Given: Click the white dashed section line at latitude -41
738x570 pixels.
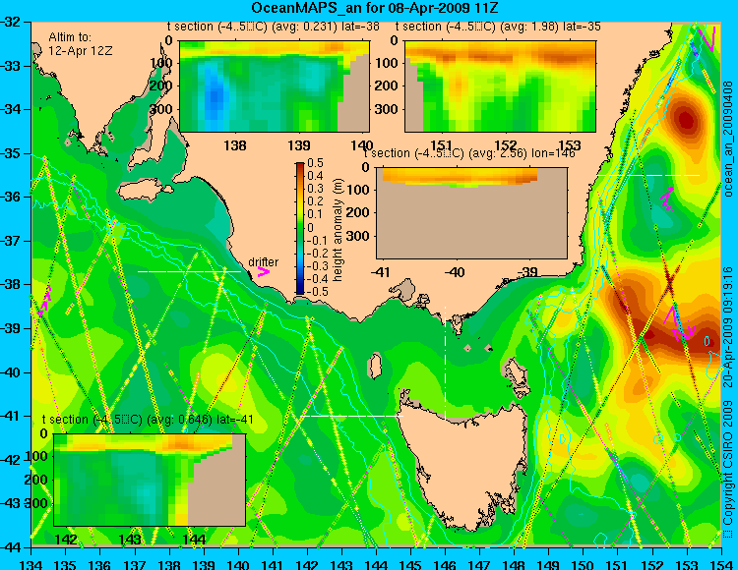Looking at the screenshot, I should pyautogui.click(x=351, y=416).
